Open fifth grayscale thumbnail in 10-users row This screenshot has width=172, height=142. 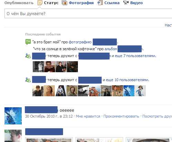[x=83, y=91]
